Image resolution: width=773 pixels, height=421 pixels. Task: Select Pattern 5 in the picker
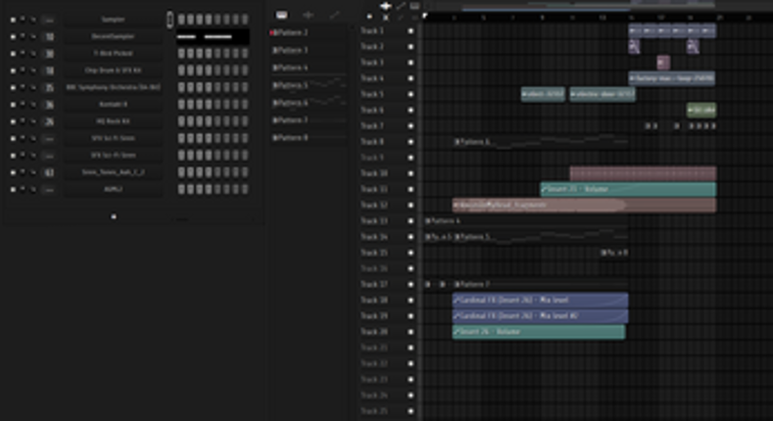pos(308,85)
